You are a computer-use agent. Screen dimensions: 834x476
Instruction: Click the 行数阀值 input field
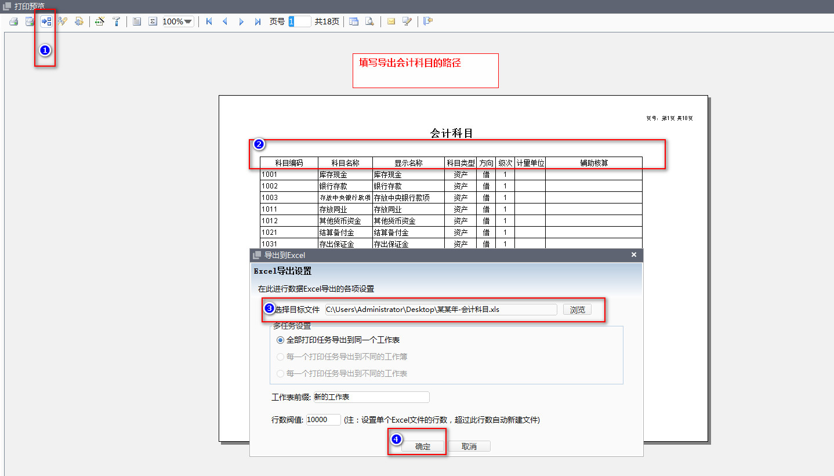click(323, 420)
